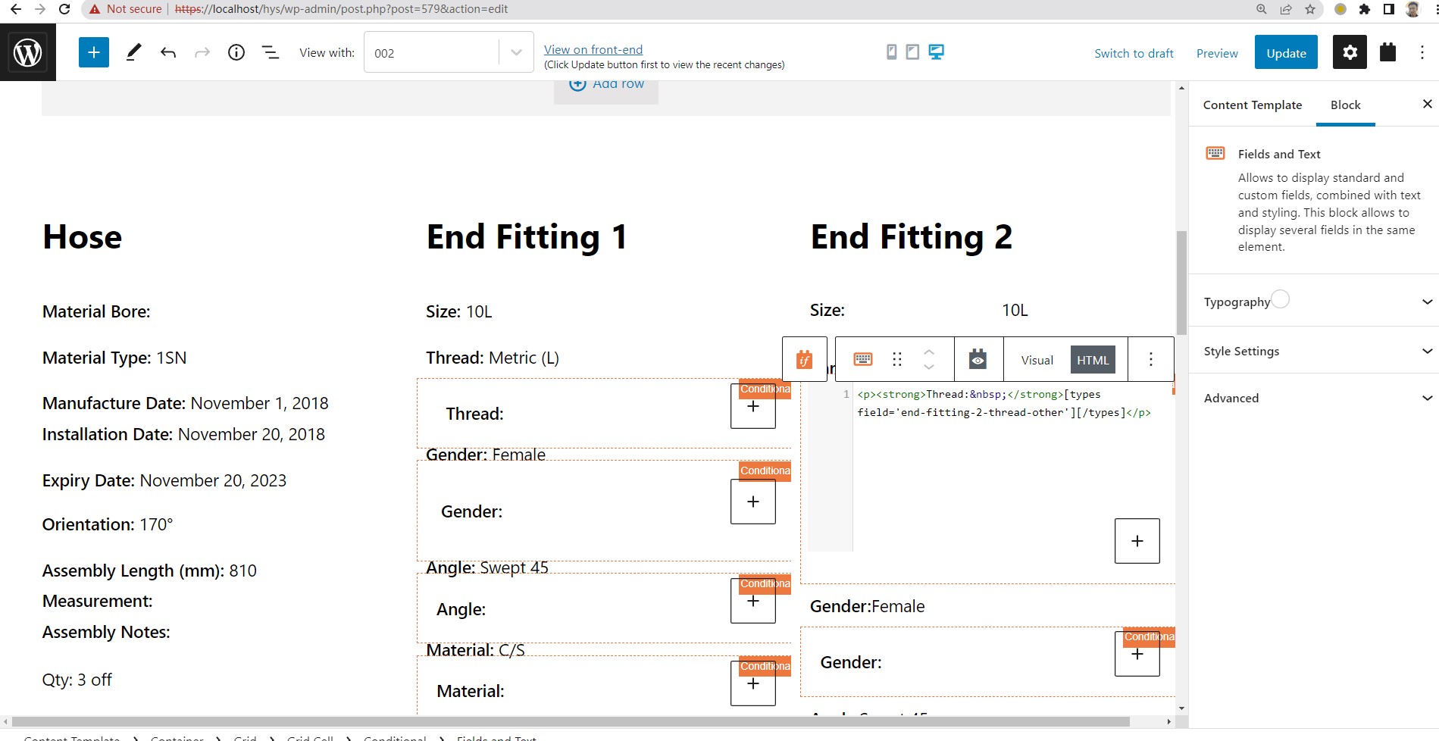The width and height of the screenshot is (1439, 741).
Task: Add a block inside the HTML editor conditional
Action: pyautogui.click(x=1137, y=541)
